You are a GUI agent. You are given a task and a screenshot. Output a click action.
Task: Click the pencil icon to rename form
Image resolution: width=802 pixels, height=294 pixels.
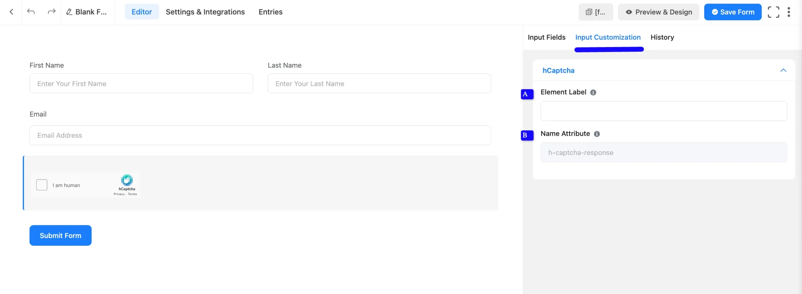click(x=69, y=12)
